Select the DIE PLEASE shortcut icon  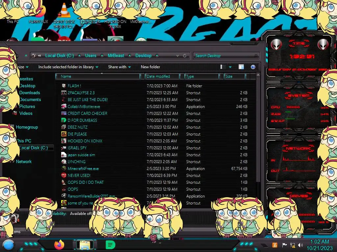pyautogui.click(x=64, y=134)
